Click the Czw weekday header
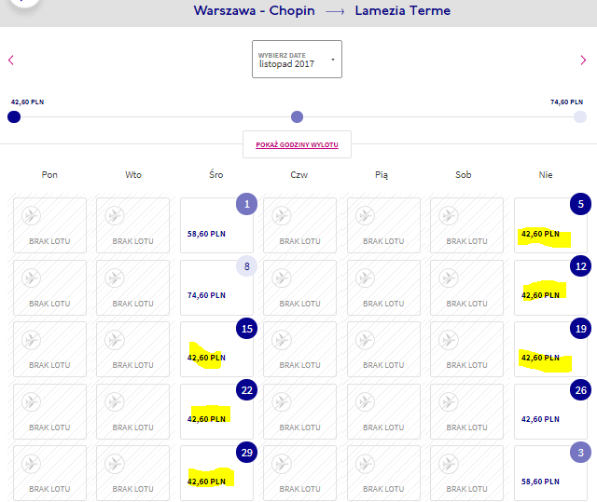Image resolution: width=597 pixels, height=502 pixels. click(298, 175)
